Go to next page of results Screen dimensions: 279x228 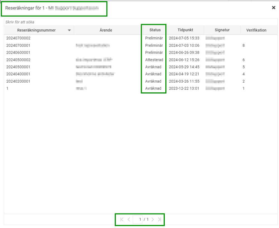[153, 219]
